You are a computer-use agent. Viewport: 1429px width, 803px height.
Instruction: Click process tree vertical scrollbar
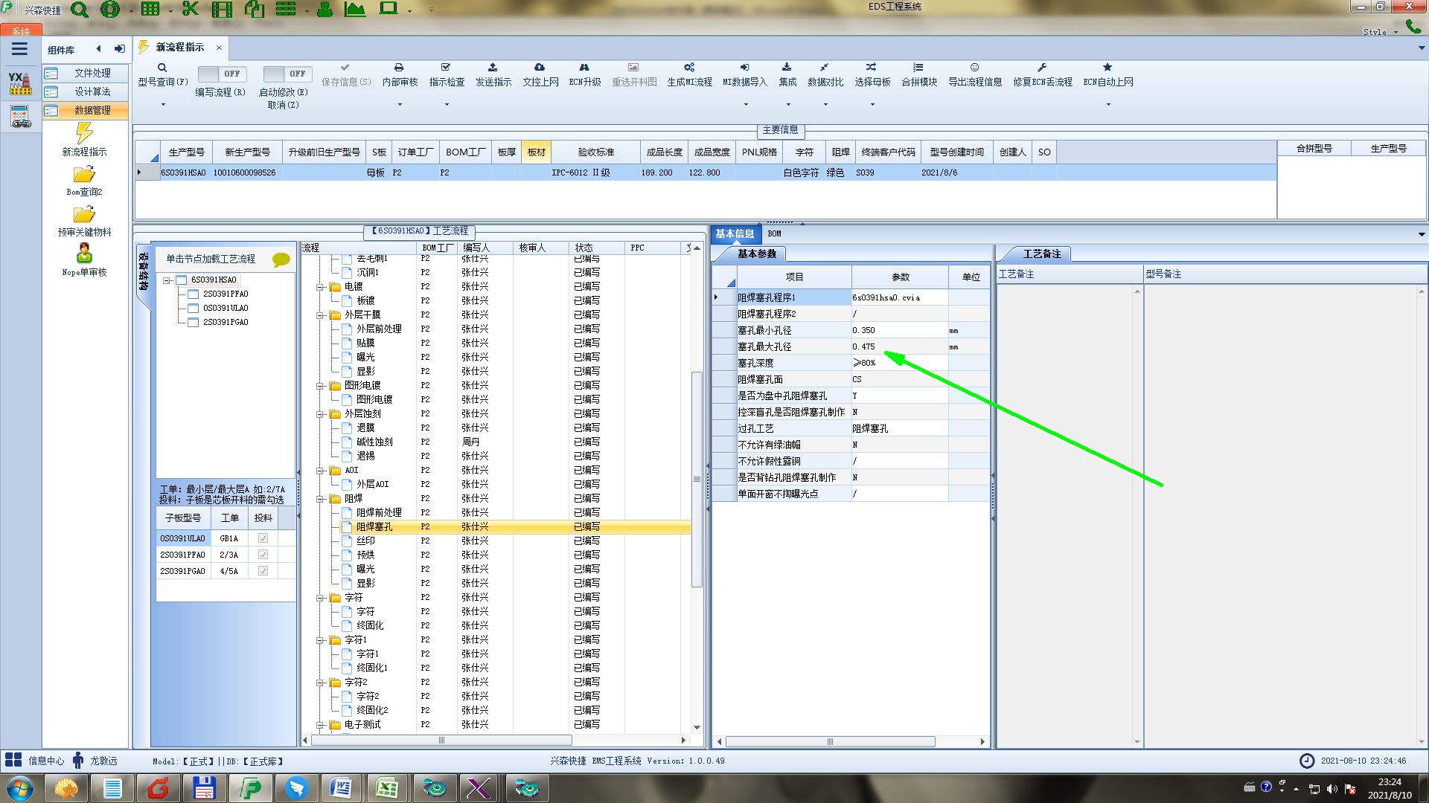697,479
